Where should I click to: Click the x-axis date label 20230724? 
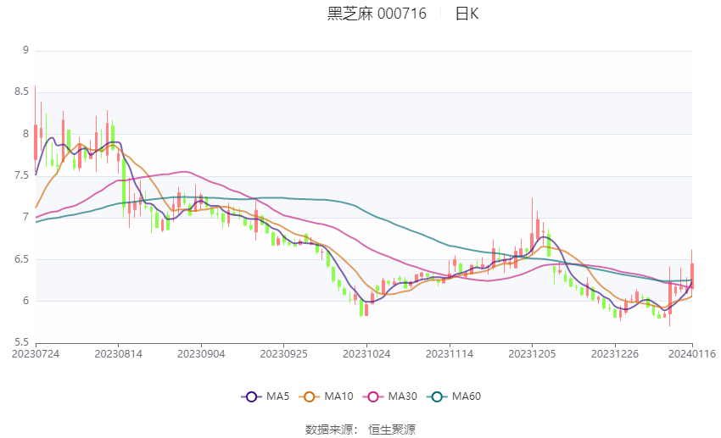(x=36, y=354)
